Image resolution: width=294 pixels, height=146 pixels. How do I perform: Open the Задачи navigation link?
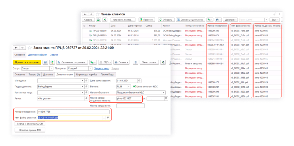54,55
